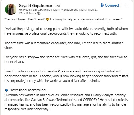Image resolution: width=134 pixels, height=115 pixels.
Task: Click the paragraph mentioning two auto drivers
Action: click(x=66, y=31)
